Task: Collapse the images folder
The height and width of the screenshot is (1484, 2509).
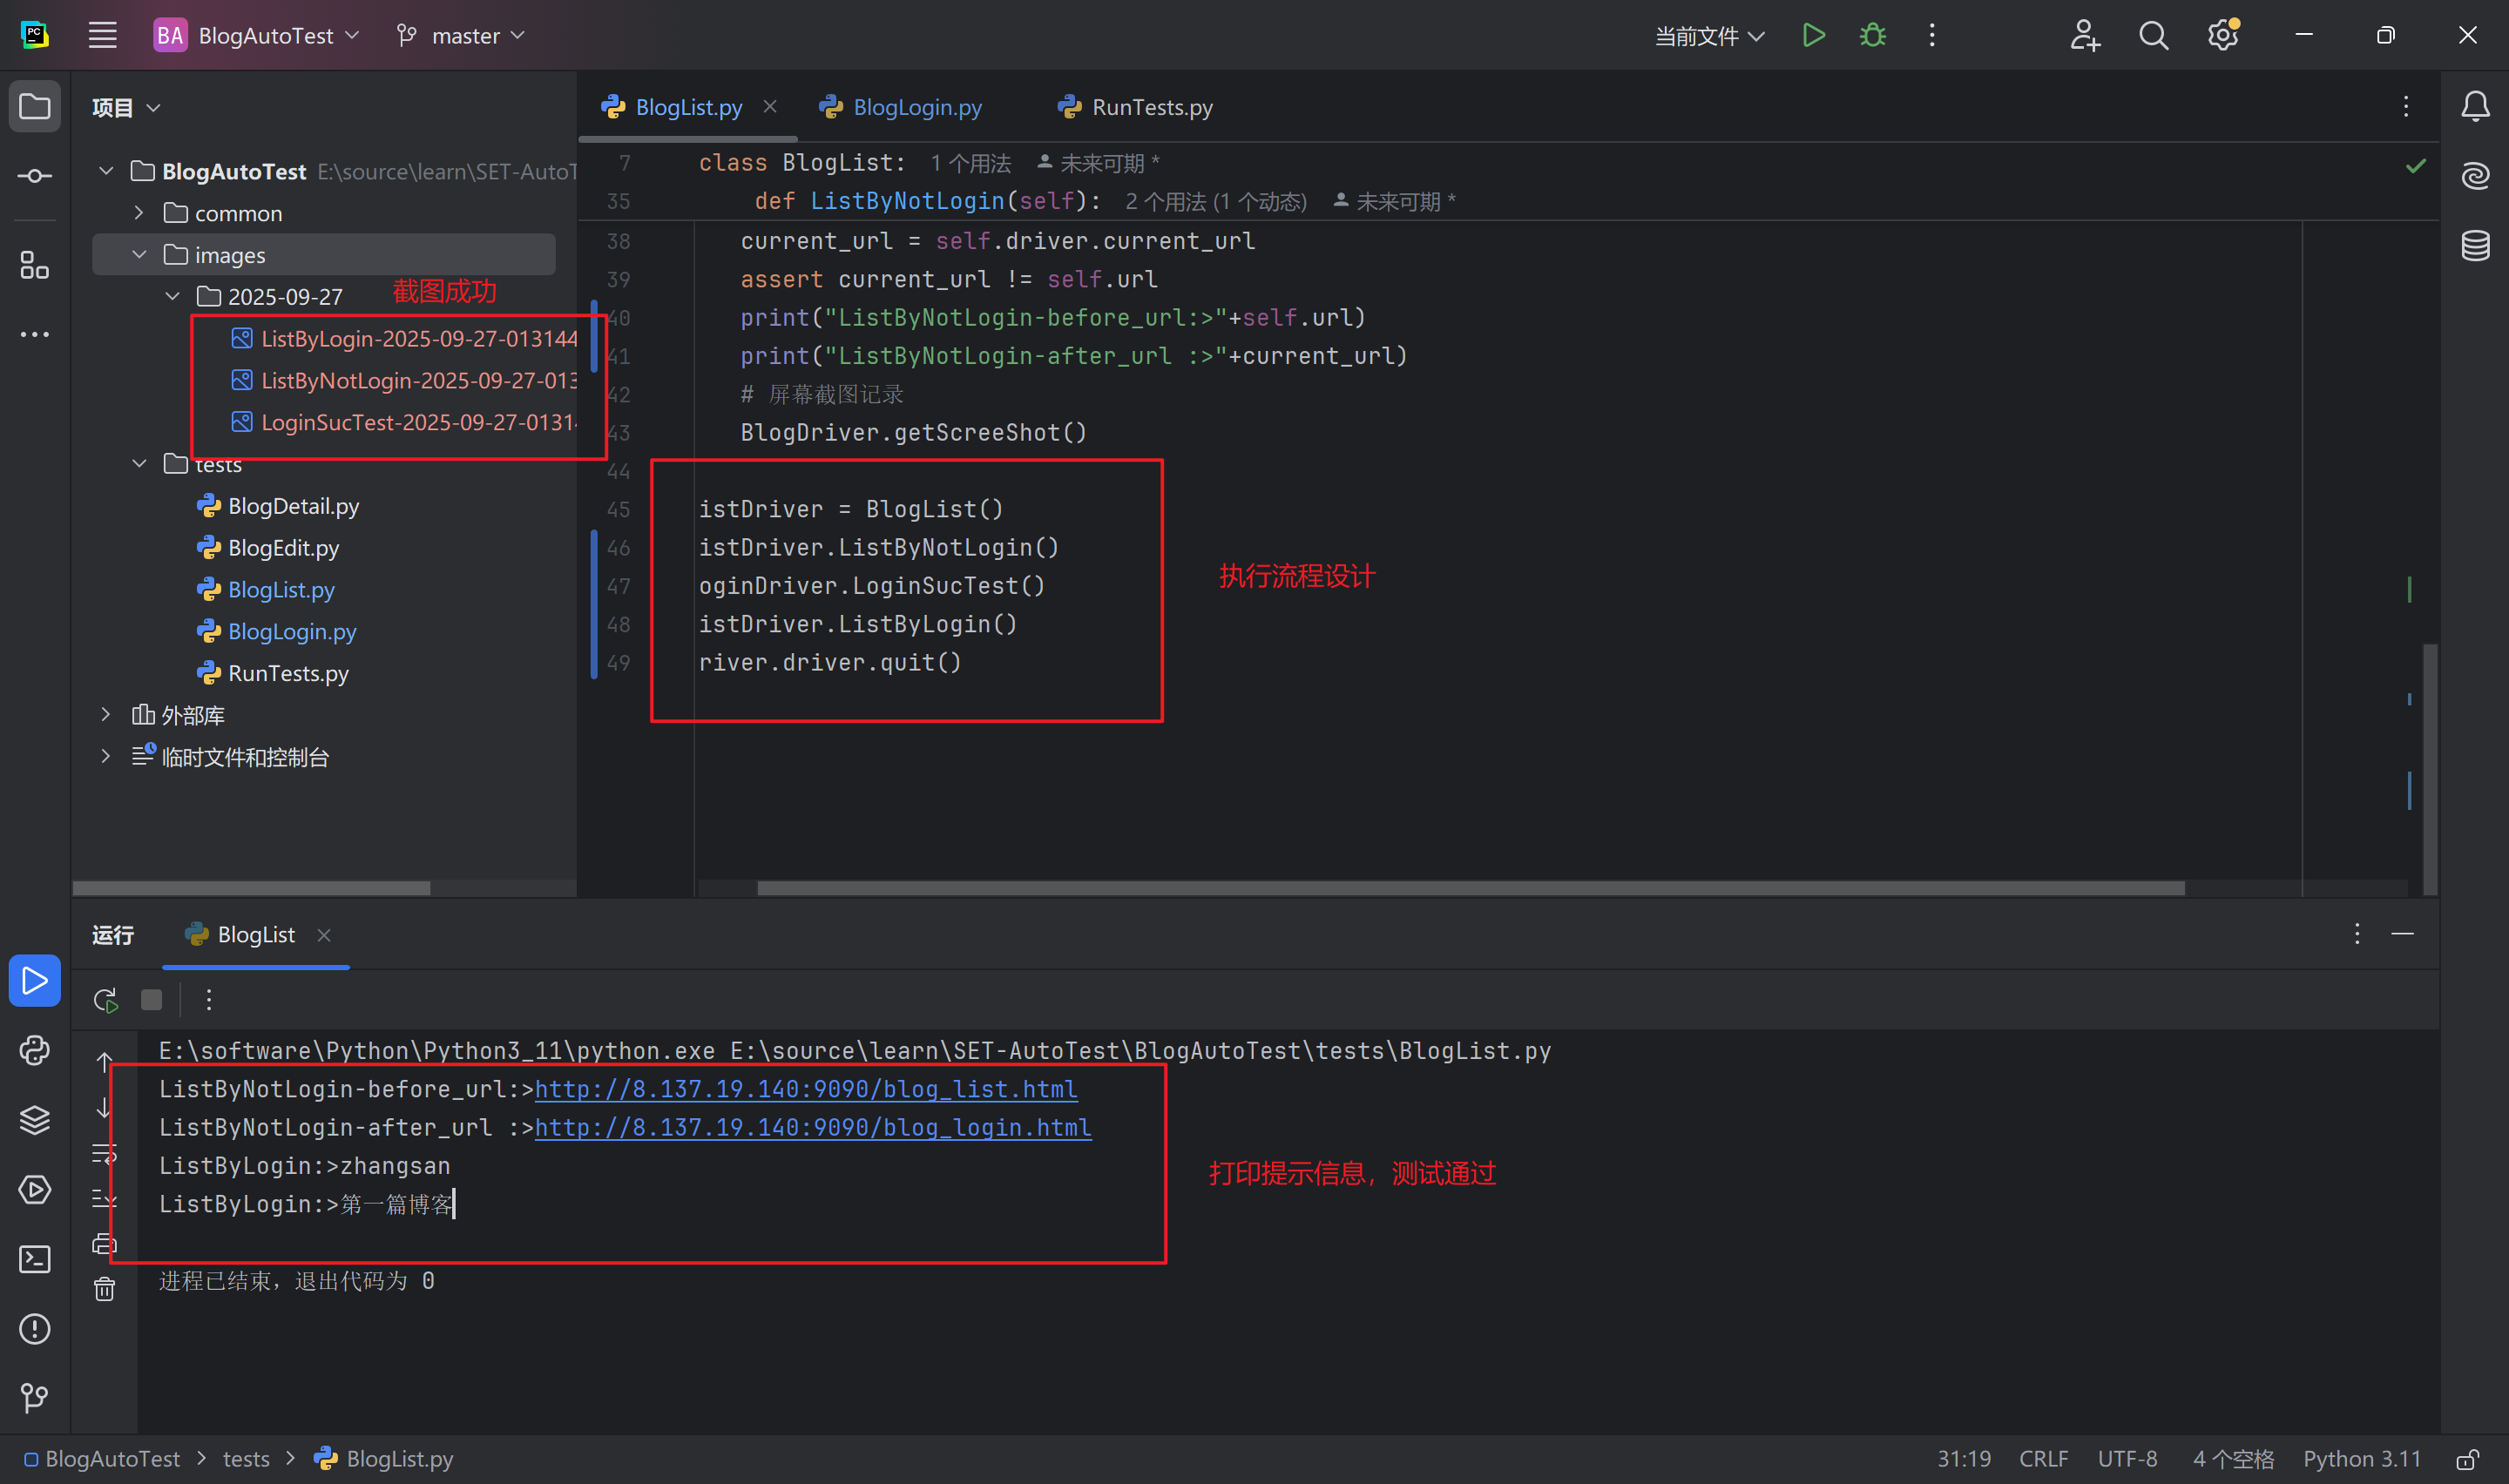Action: click(139, 255)
